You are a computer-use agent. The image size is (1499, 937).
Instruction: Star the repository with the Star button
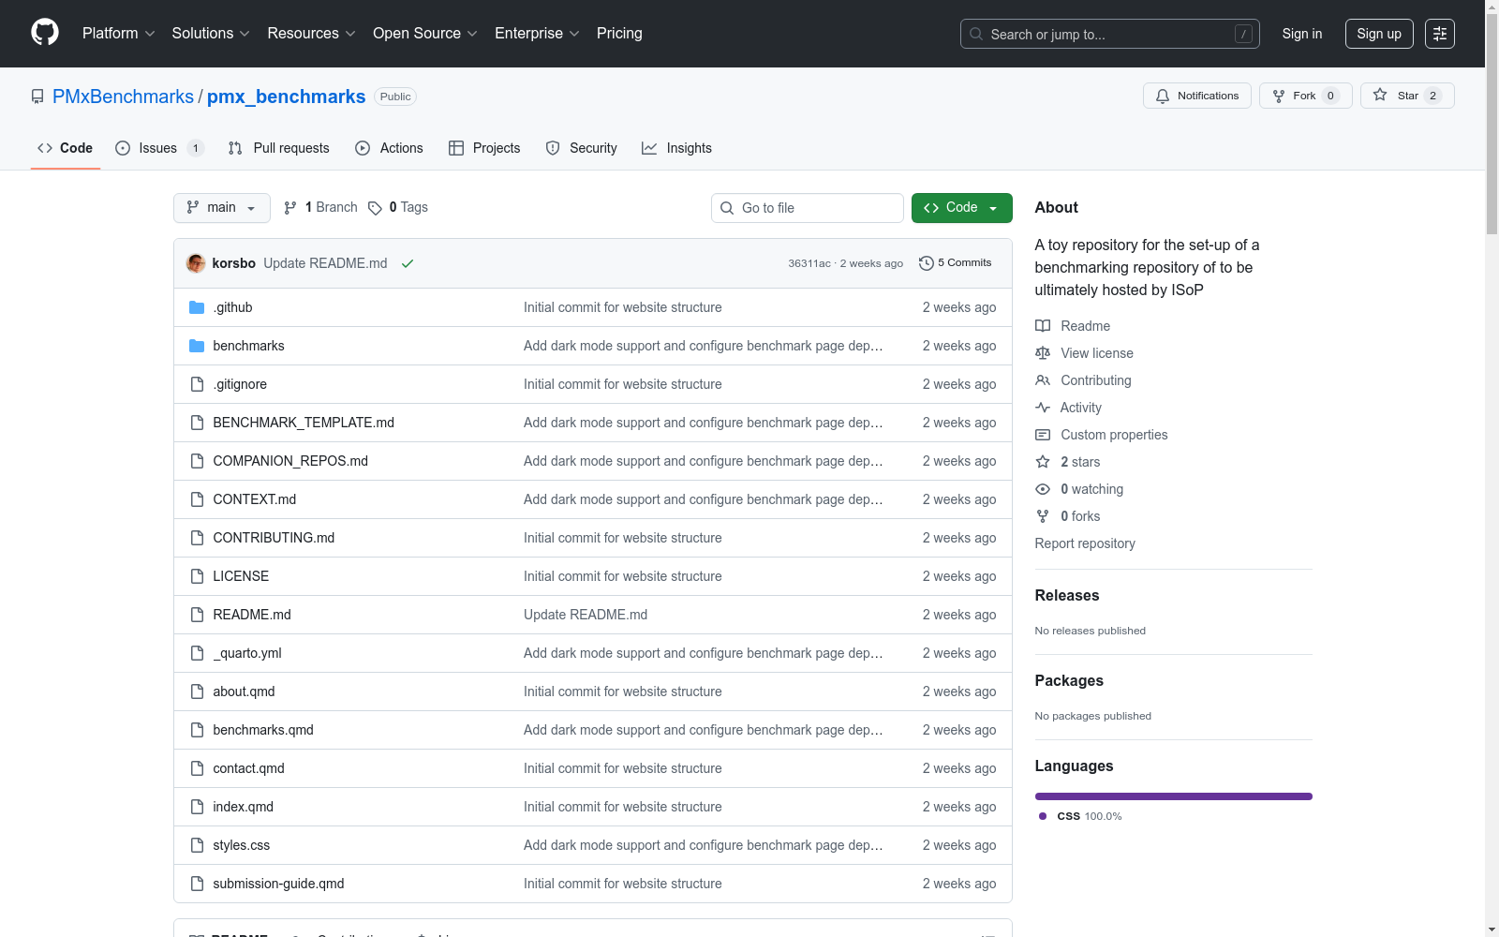1407,96
